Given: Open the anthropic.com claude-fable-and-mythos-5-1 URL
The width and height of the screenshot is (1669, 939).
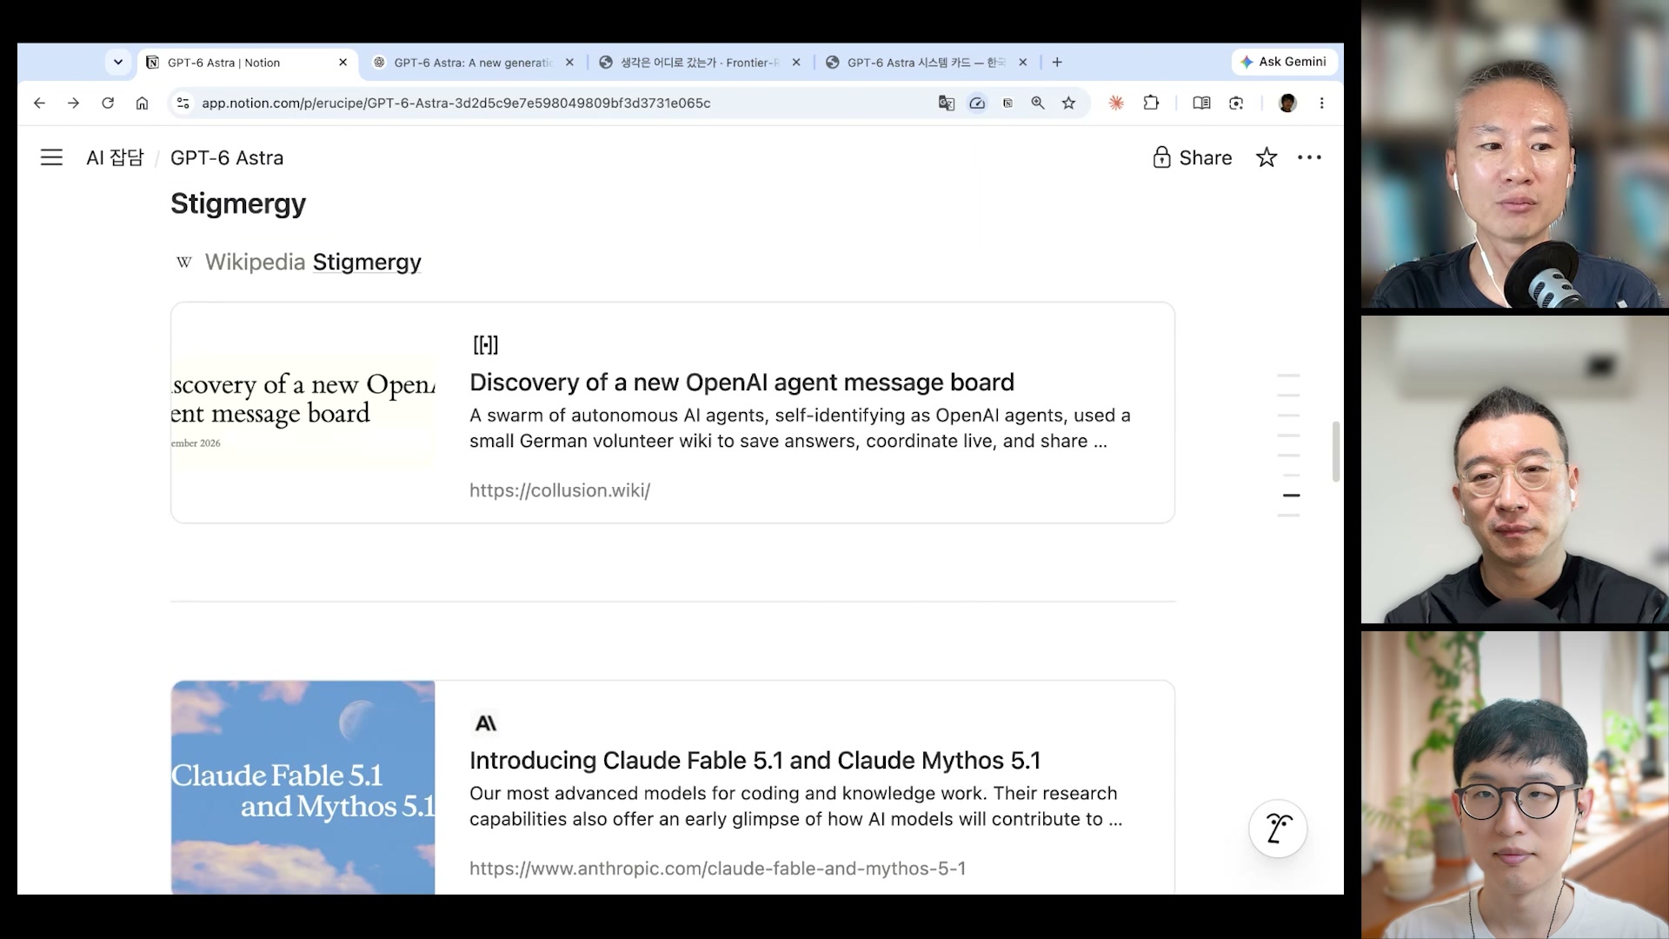Looking at the screenshot, I should [x=717, y=869].
